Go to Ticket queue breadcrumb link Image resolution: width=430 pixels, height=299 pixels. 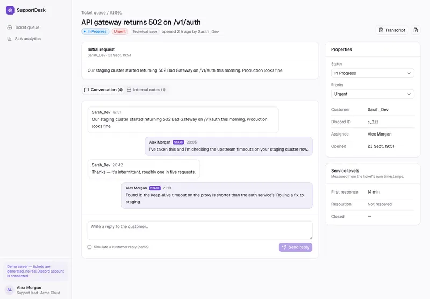tap(93, 12)
